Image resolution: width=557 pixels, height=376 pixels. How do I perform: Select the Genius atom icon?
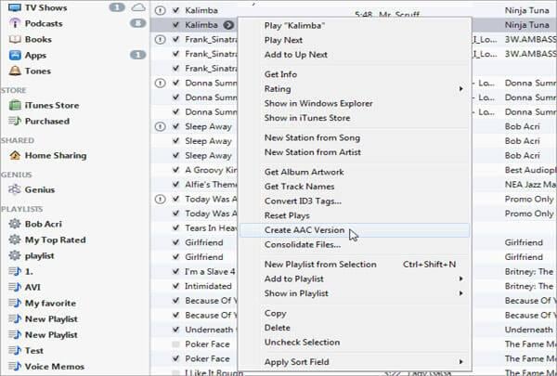[x=15, y=189]
